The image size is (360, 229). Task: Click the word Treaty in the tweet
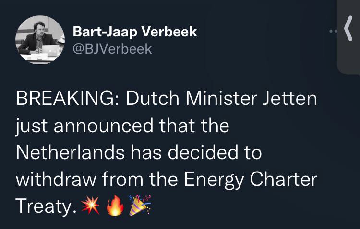pyautogui.click(x=44, y=206)
